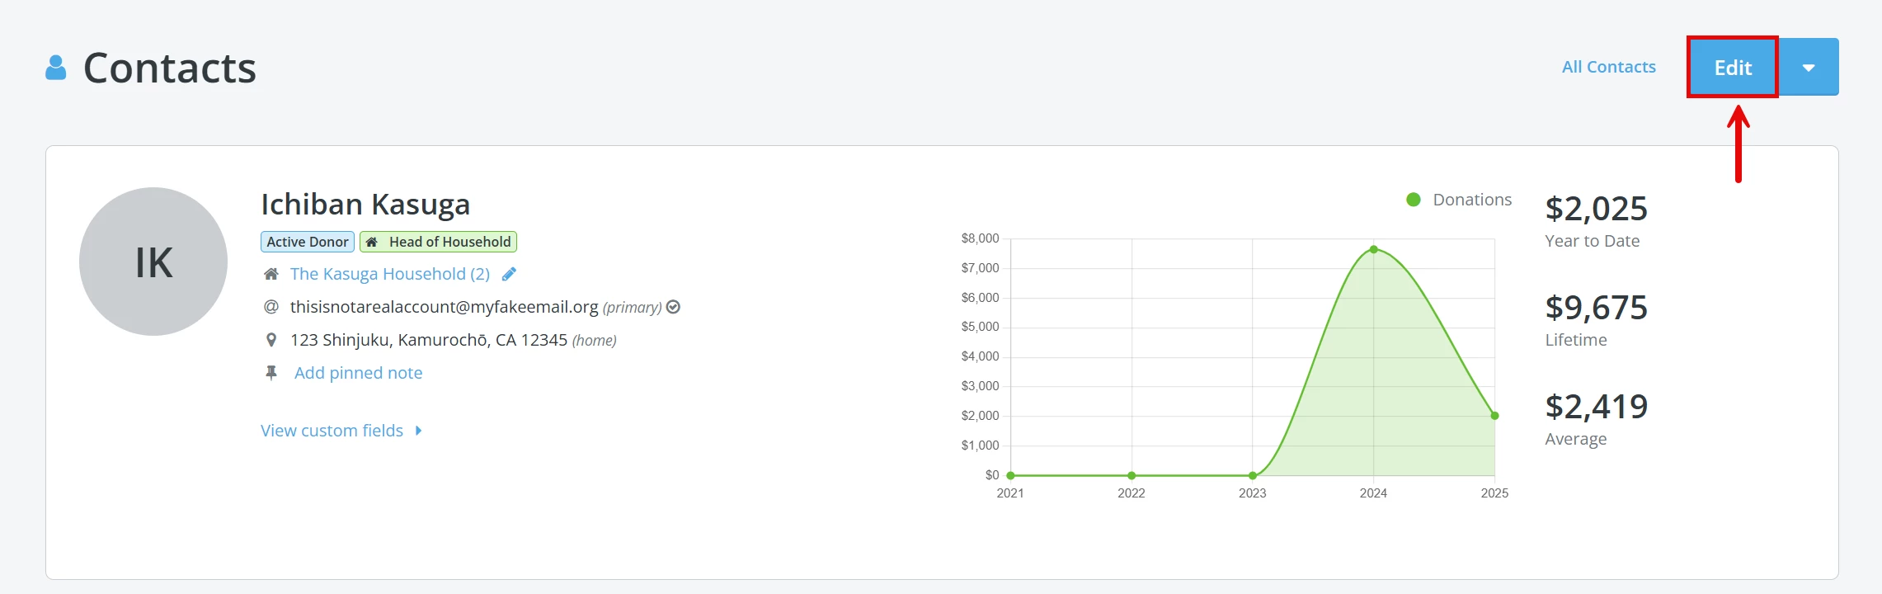This screenshot has width=1882, height=594.
Task: Toggle the Donations legend green dot
Action: (1414, 200)
